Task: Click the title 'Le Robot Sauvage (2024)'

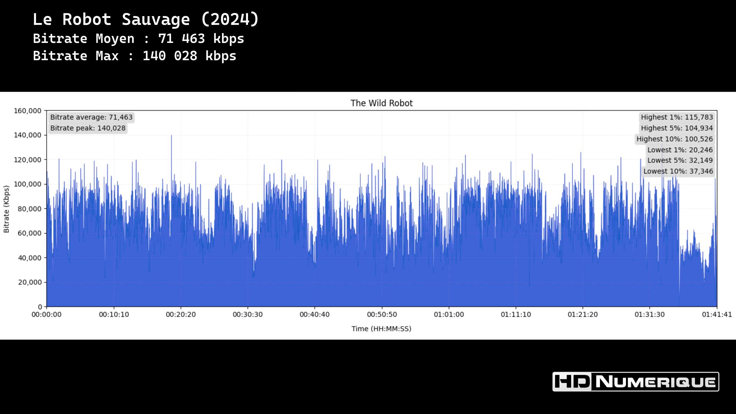Action: 146,20
